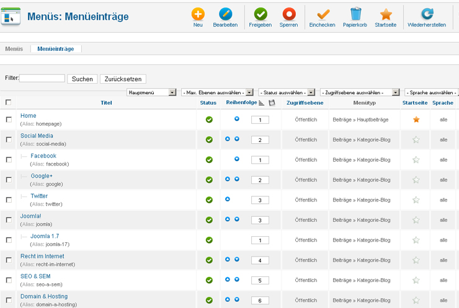Toggle published status of Home entry

pos(209,120)
